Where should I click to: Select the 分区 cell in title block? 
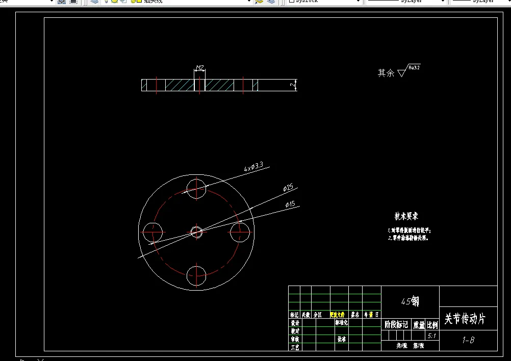click(x=318, y=315)
